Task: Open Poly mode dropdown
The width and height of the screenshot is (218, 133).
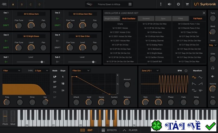Action: [213, 45]
